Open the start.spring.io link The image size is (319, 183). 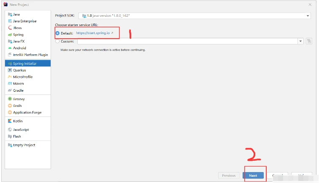[x=94, y=33]
